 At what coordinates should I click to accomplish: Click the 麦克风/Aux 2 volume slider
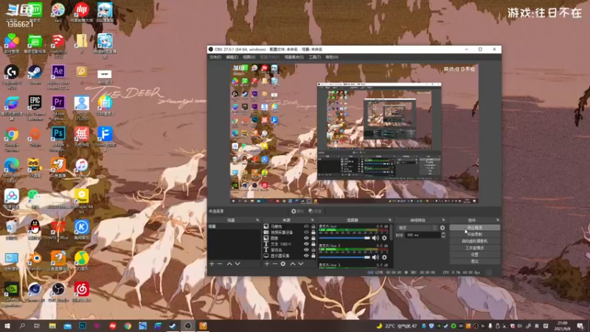coord(344,257)
